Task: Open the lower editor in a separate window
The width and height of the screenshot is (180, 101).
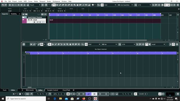Action: pos(170,44)
